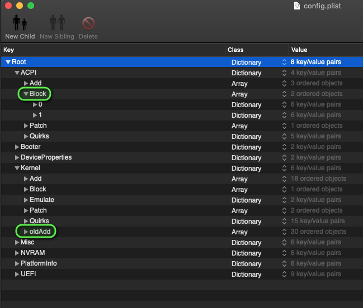Open class stepper for ACPI Add row

[284, 83]
